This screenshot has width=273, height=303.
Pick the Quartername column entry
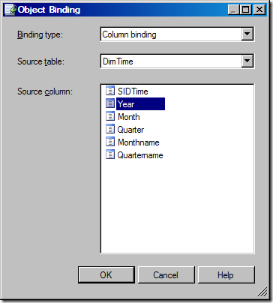click(x=140, y=155)
